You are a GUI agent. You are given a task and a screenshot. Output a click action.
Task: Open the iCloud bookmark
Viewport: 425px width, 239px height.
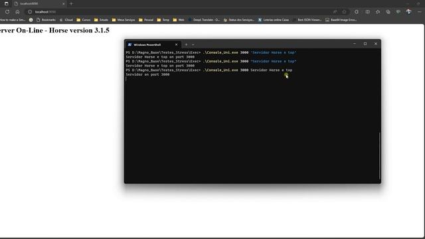tap(66, 20)
